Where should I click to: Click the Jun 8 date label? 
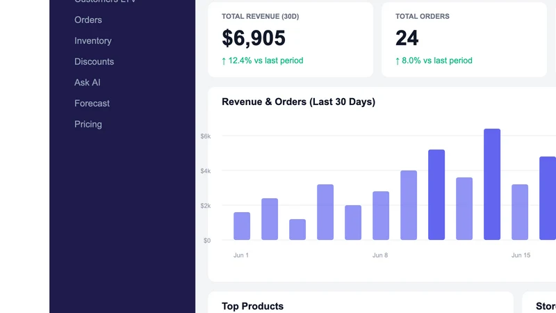click(x=380, y=255)
